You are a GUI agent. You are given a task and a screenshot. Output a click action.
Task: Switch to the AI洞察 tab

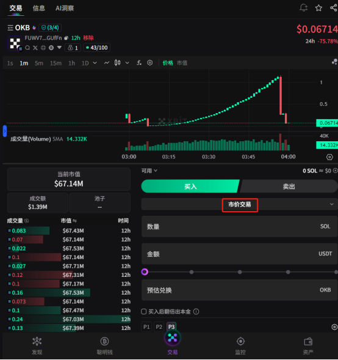(x=65, y=9)
